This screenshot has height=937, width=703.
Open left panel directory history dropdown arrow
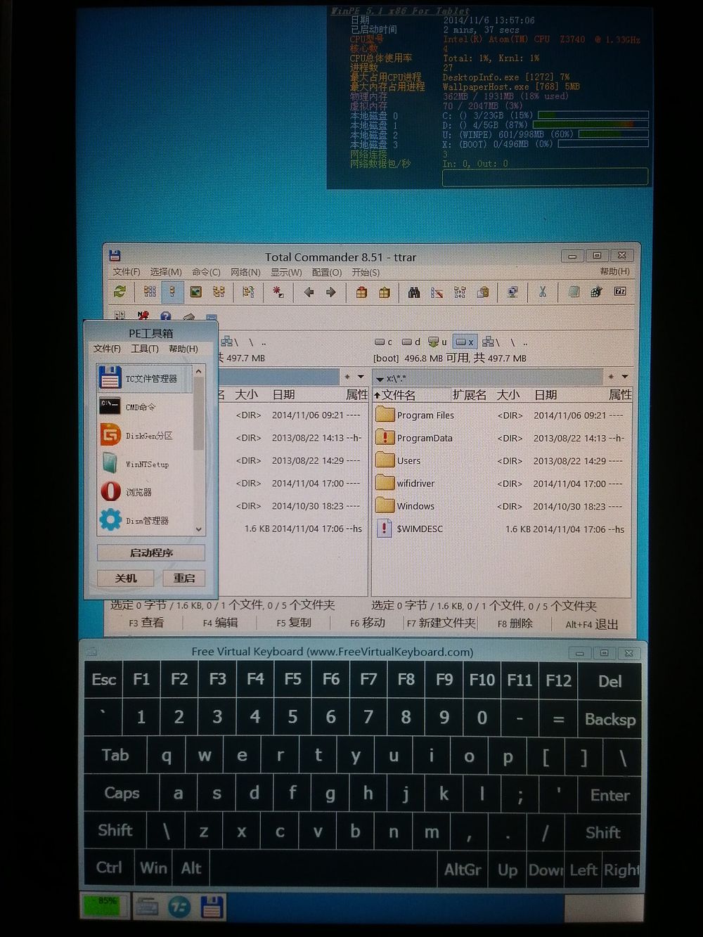click(x=361, y=377)
